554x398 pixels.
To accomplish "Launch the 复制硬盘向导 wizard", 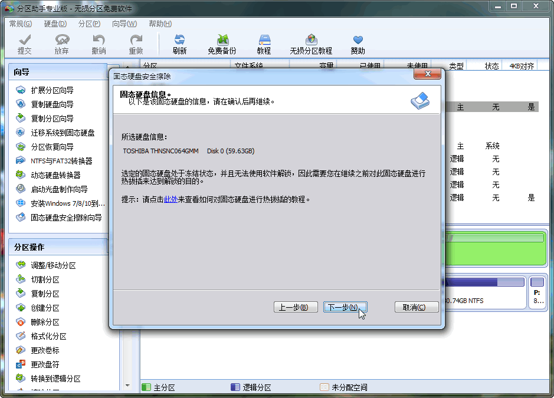I will click(x=45, y=104).
